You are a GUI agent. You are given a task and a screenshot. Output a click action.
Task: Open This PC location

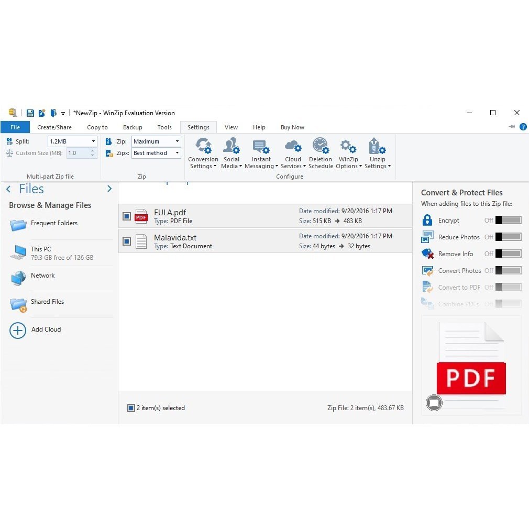tap(61, 253)
